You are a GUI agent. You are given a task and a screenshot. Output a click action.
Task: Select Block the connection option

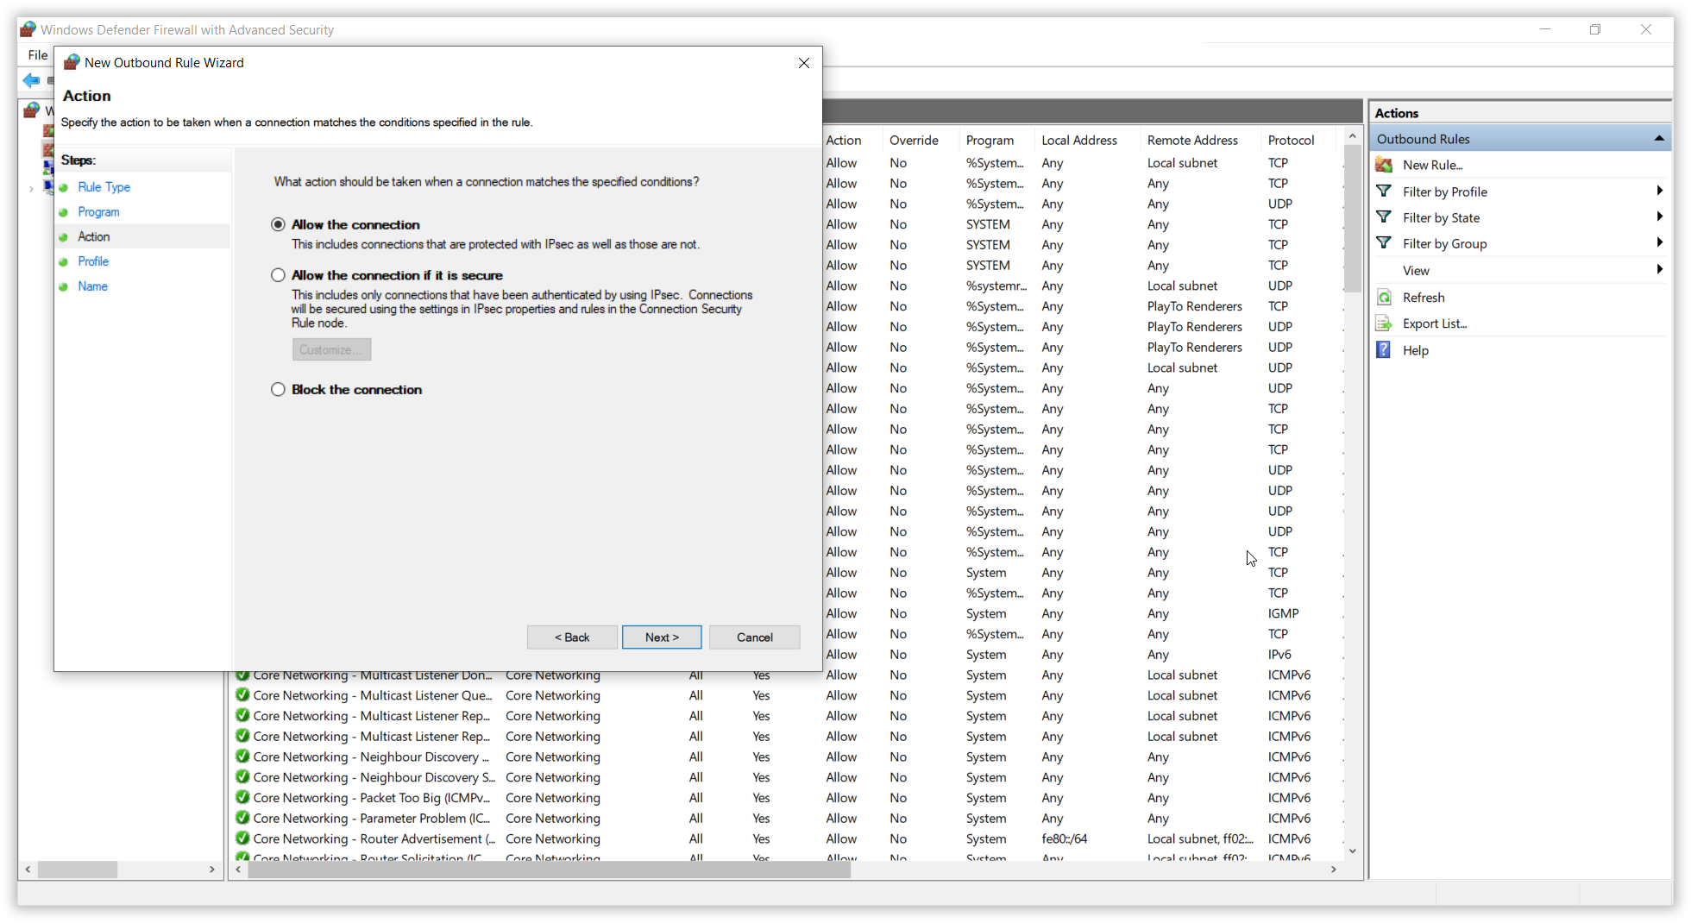point(278,390)
